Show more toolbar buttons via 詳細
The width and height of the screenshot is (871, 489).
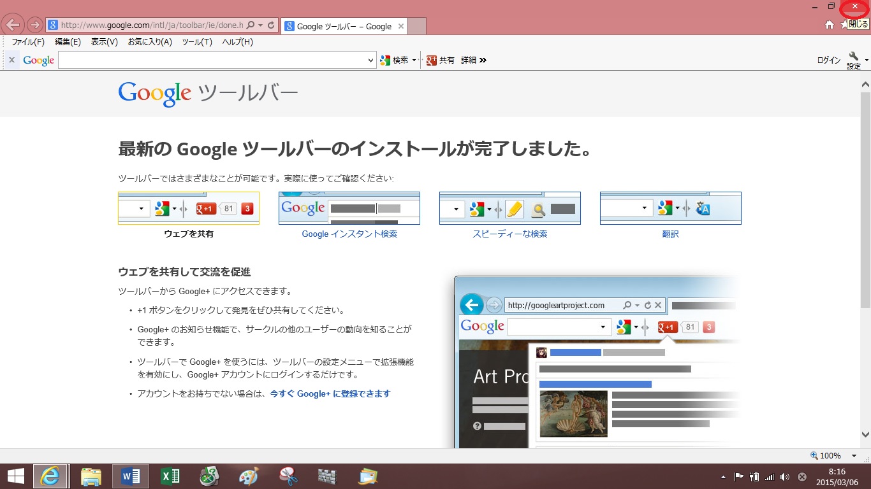pyautogui.click(x=474, y=60)
